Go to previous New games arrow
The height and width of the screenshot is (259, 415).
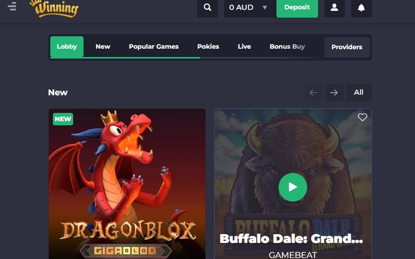(x=314, y=93)
